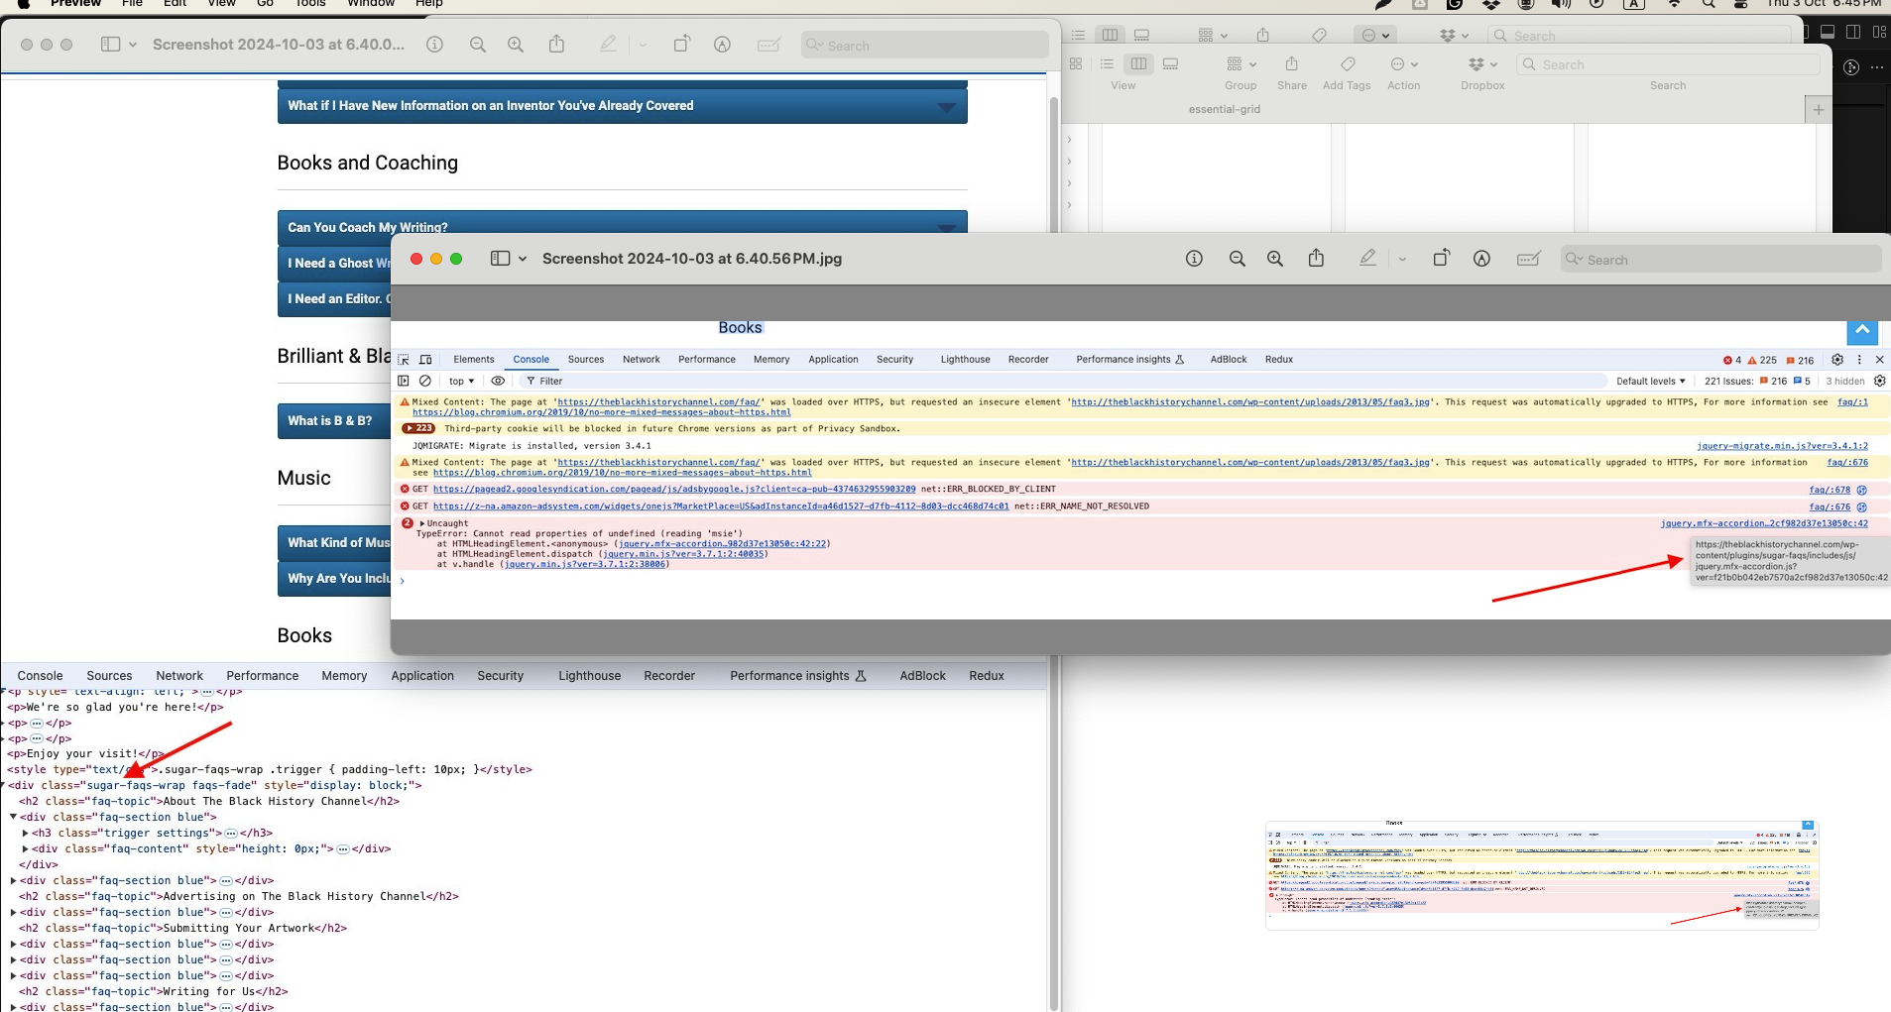Show inspector info in the rear Preview window

(434, 45)
